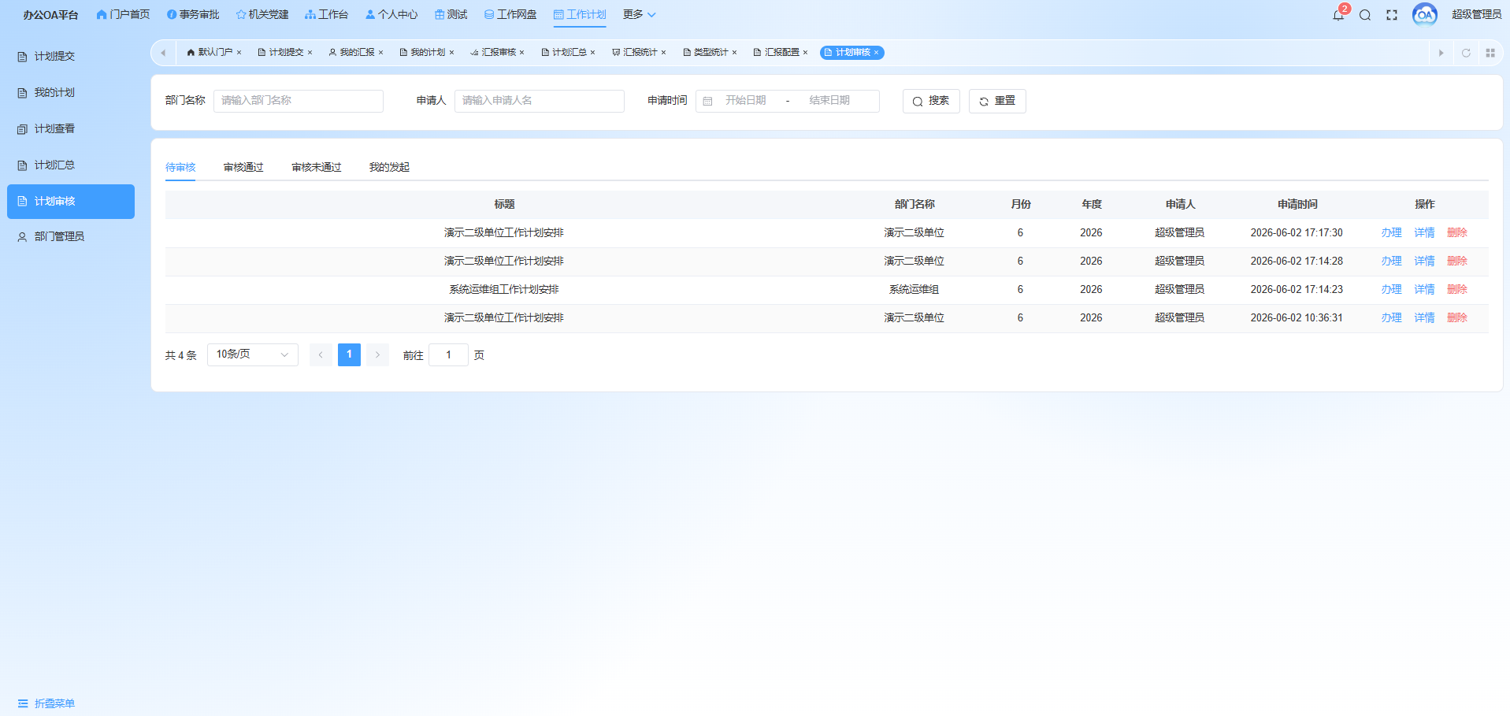Close the 我的计划 tab
This screenshot has height=716, width=1510.
pyautogui.click(x=451, y=53)
